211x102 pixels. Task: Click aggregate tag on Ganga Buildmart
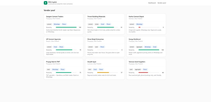[139, 47]
